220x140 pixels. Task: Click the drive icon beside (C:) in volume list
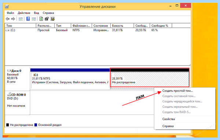click(x=7, y=30)
